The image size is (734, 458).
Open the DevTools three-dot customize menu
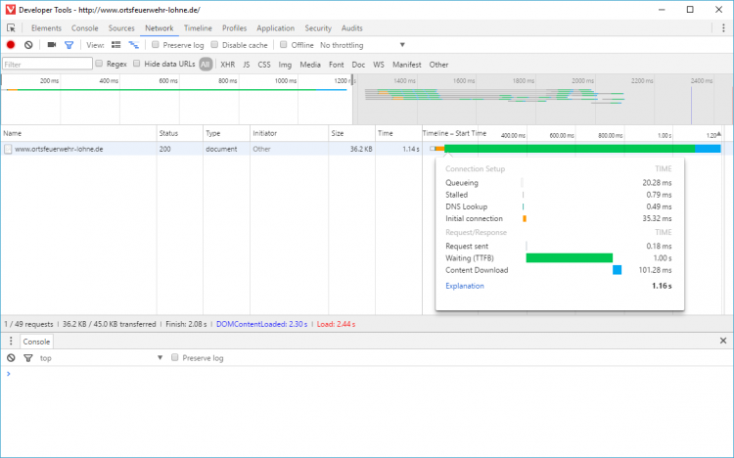pos(723,28)
